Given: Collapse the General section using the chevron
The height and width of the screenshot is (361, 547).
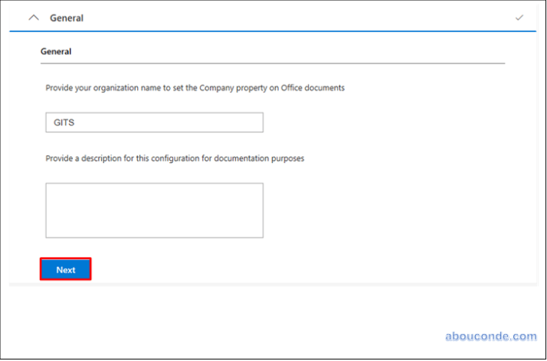Looking at the screenshot, I should point(33,18).
